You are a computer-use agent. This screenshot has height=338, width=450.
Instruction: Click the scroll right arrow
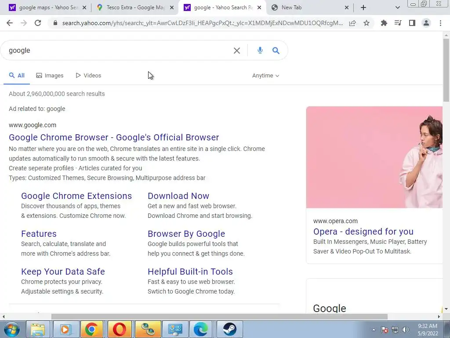pos(439,316)
